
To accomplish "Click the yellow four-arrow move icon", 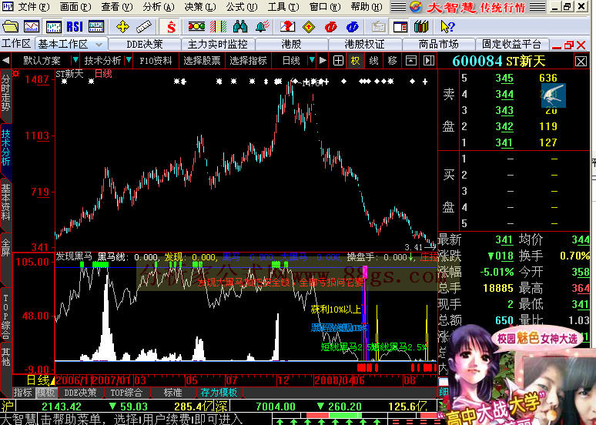I will click(122, 27).
